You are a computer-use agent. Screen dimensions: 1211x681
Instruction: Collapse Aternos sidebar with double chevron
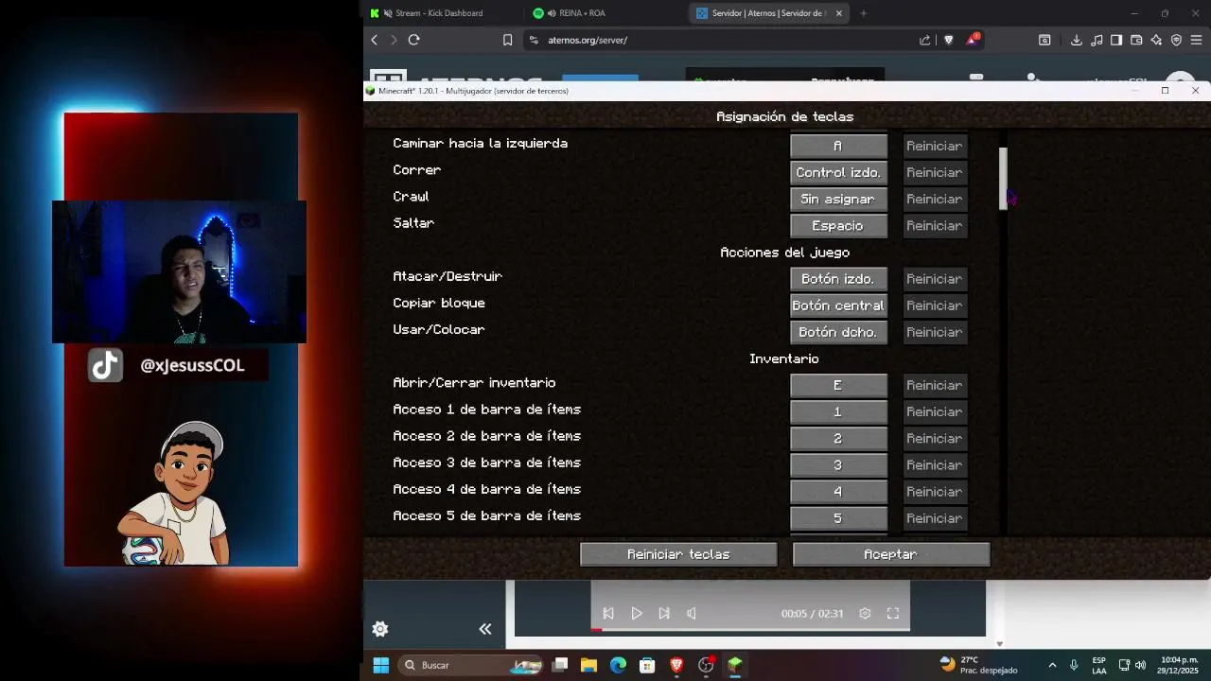tap(485, 629)
